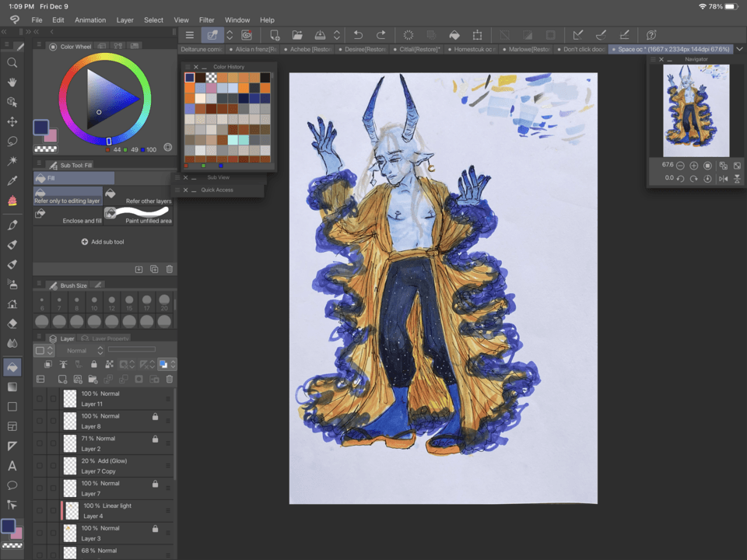747x560 pixels.
Task: Click Add sub tool
Action: tap(103, 242)
